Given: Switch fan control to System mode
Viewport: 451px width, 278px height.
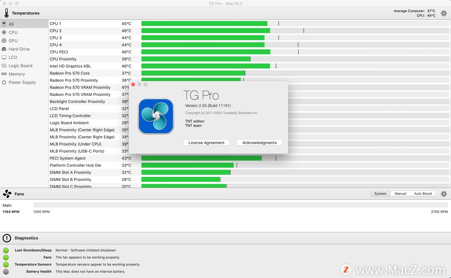Looking at the screenshot, I should click(x=380, y=194).
